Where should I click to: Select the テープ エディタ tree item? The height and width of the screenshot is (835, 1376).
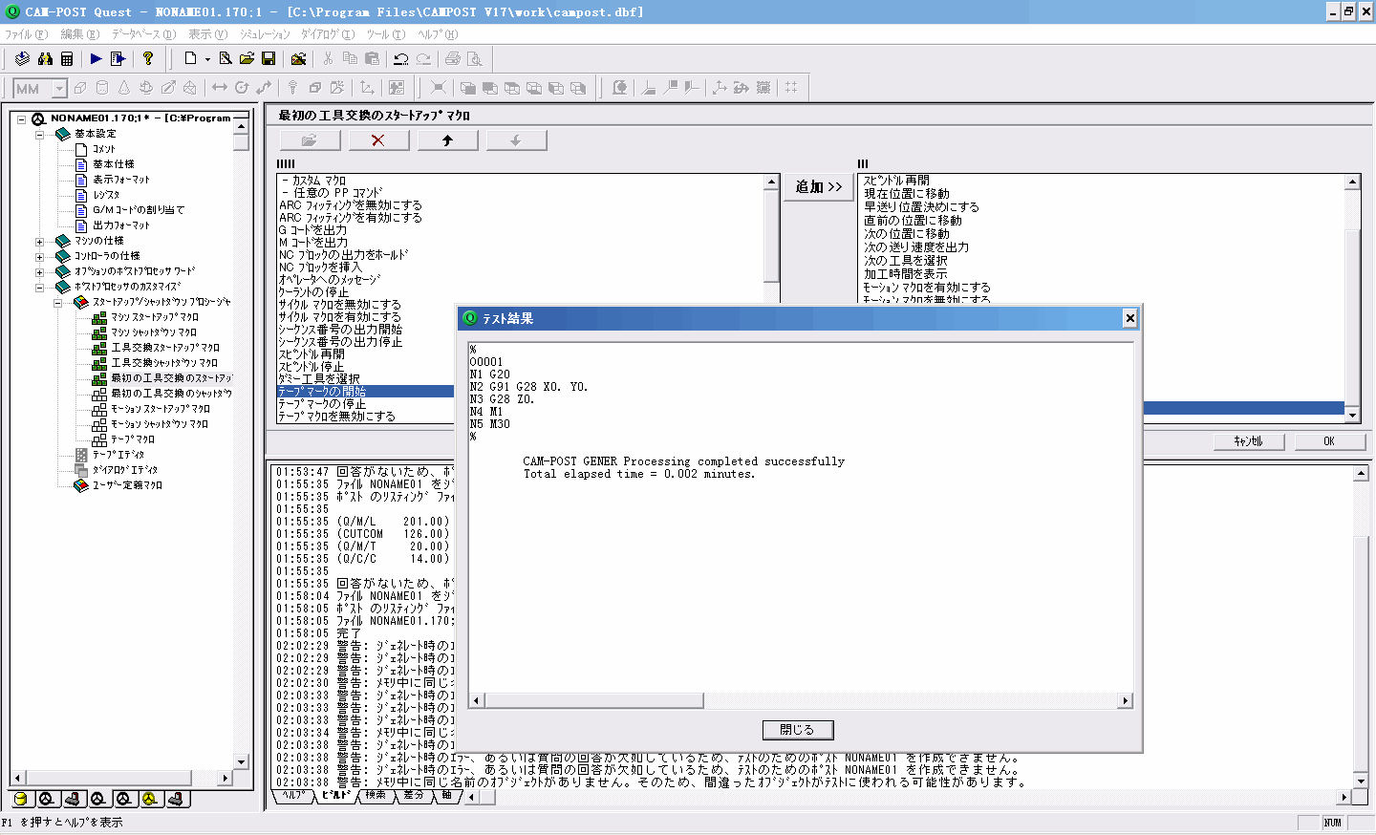(x=118, y=455)
